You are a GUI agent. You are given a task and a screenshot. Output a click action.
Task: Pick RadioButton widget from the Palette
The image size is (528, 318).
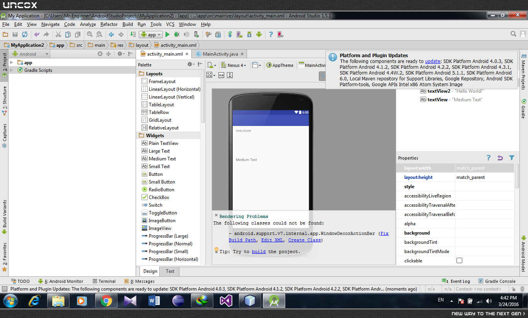pyautogui.click(x=158, y=190)
